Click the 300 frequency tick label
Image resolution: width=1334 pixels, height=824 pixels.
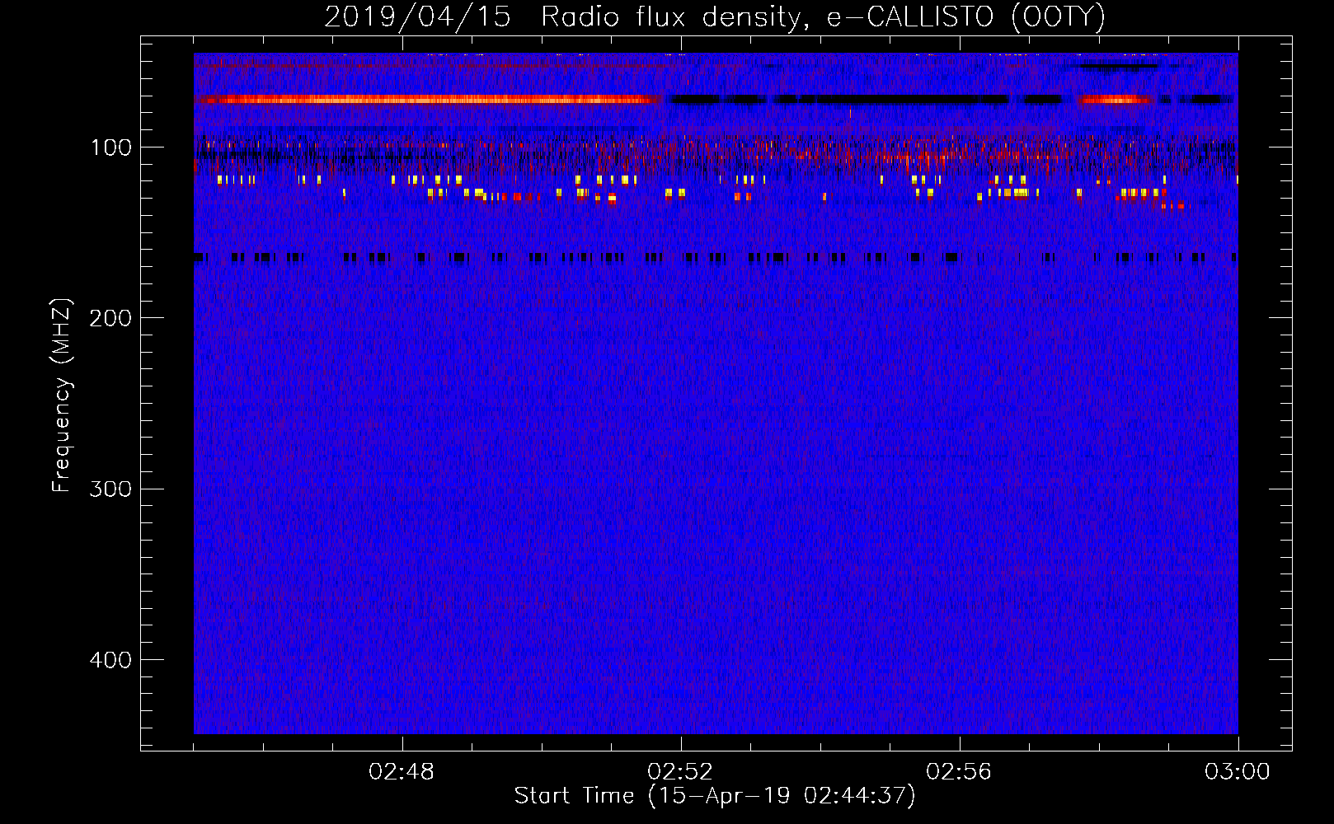(110, 489)
